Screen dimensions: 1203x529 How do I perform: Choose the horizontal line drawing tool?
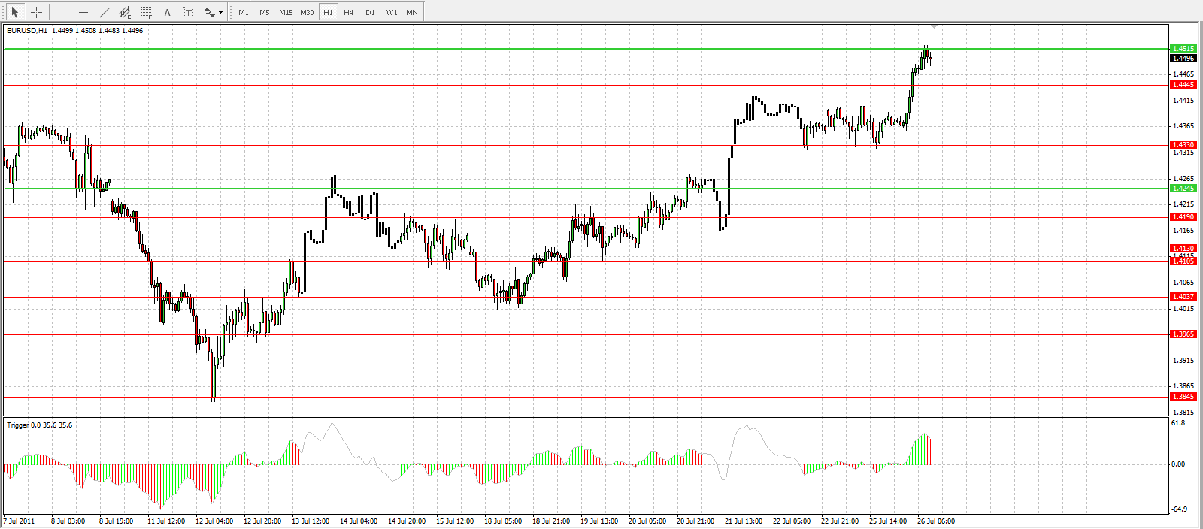click(83, 12)
